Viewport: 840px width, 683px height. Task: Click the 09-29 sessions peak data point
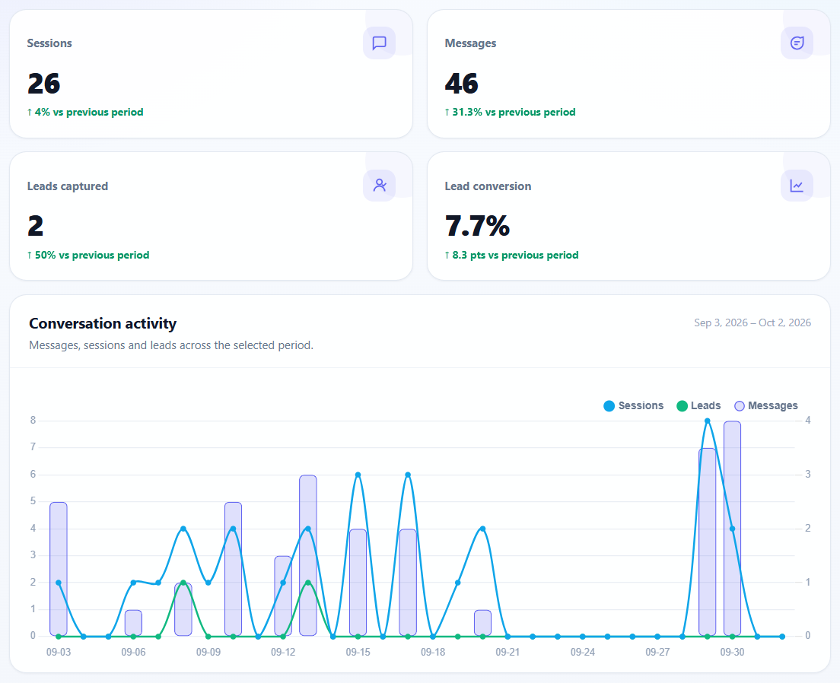[707, 421]
